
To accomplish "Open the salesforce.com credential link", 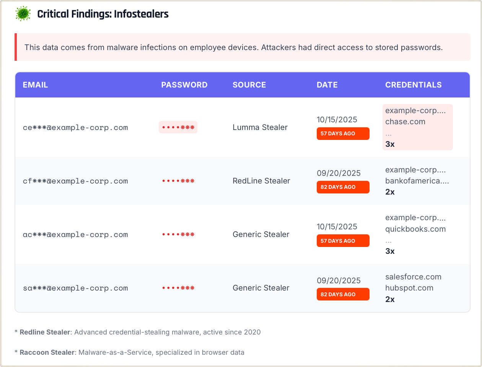I will pos(414,276).
